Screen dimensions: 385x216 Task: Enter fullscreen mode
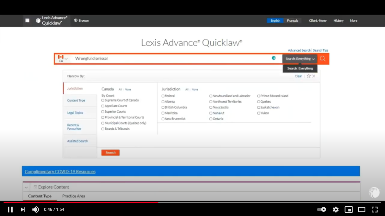374,210
